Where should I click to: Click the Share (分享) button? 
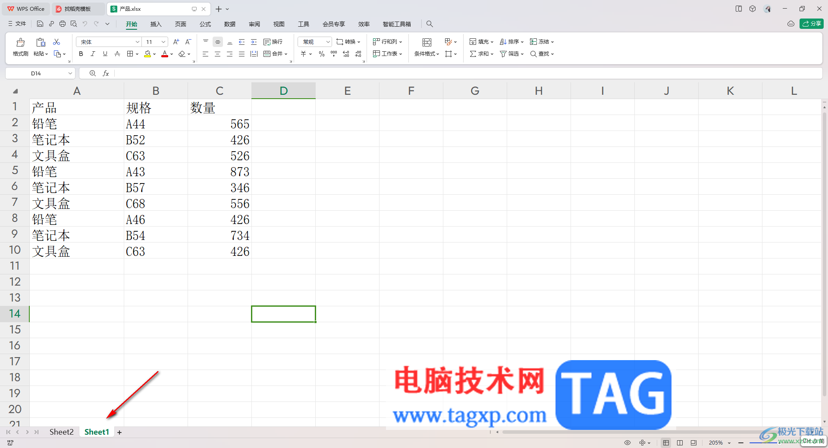pyautogui.click(x=812, y=24)
